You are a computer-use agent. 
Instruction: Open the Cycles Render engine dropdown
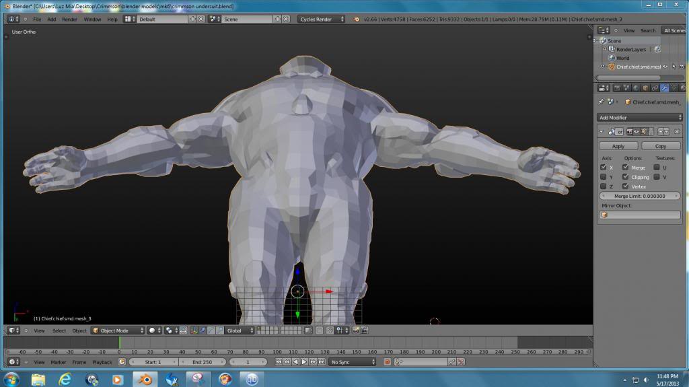[321, 20]
